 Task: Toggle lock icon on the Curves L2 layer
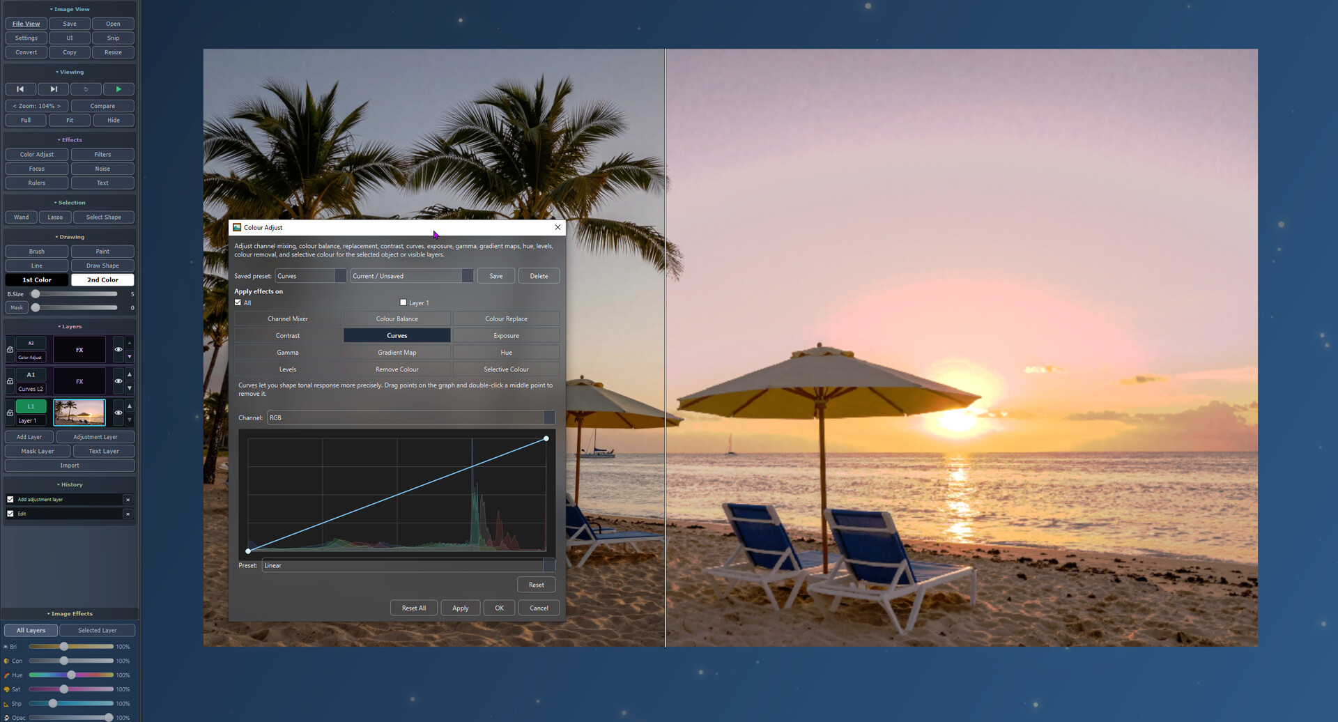[x=10, y=381]
